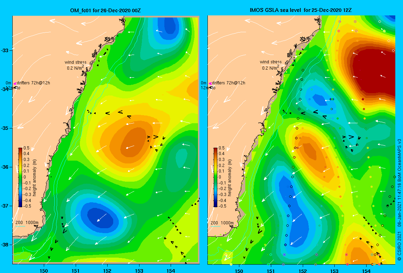Click the height anomaly color bar in right map
403x273 pixels.
click(x=216, y=177)
